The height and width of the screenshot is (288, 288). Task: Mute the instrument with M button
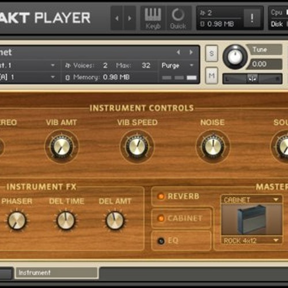tap(211, 75)
